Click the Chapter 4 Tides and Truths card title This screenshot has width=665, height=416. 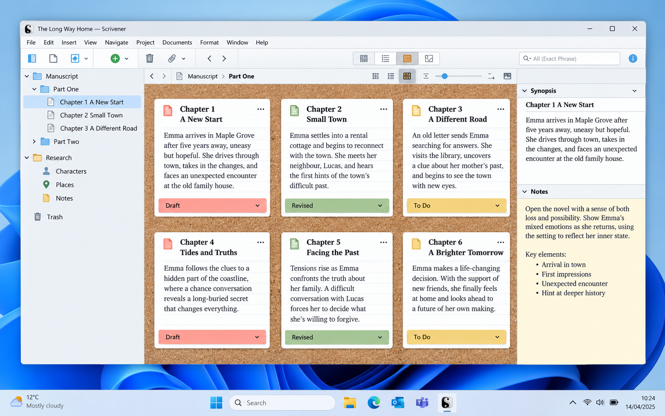tap(209, 247)
